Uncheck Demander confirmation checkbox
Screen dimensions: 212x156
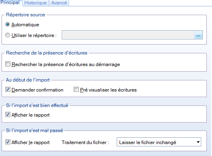coord(8,90)
